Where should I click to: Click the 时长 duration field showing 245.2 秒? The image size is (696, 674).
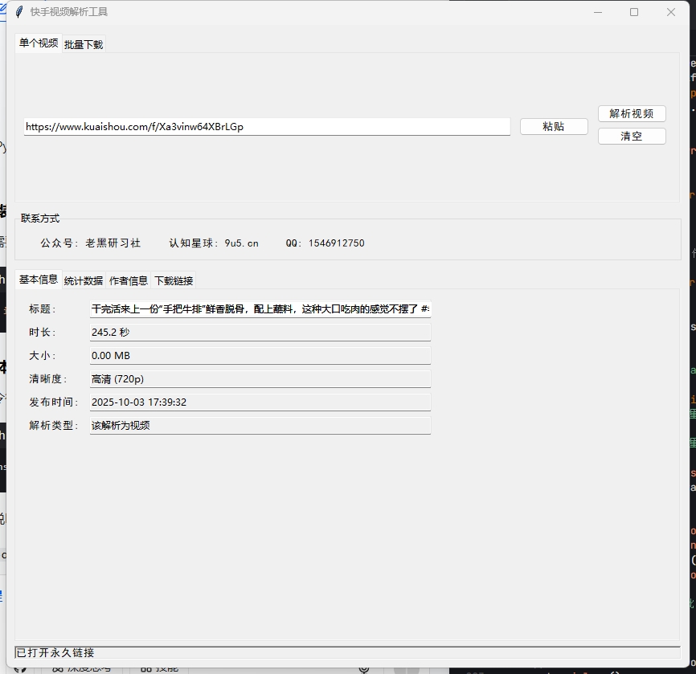point(260,332)
